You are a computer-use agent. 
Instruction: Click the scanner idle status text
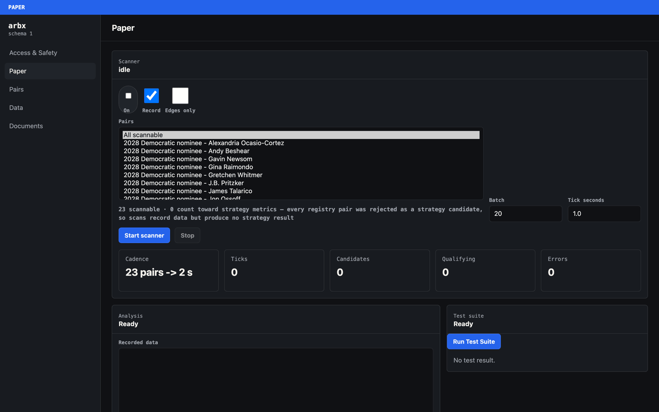124,70
